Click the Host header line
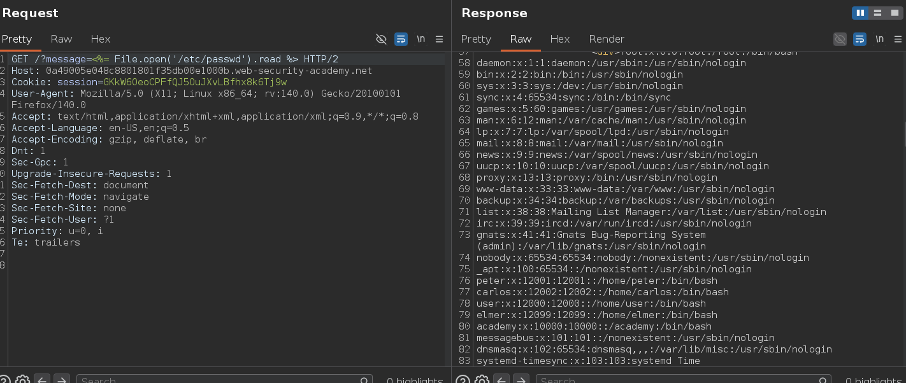Viewport: 906px width, 383px height. pyautogui.click(x=192, y=71)
